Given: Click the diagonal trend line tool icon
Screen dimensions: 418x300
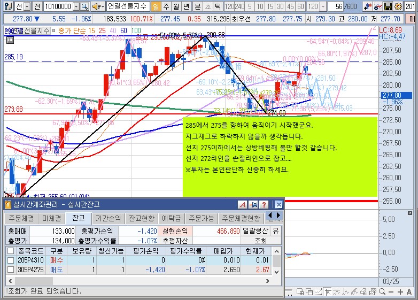Looking at the screenshot, I should click(x=354, y=292).
